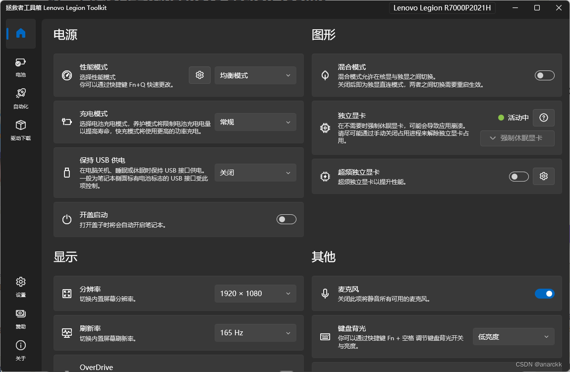
Task: Open the 关于 about page
Action: pyautogui.click(x=21, y=350)
